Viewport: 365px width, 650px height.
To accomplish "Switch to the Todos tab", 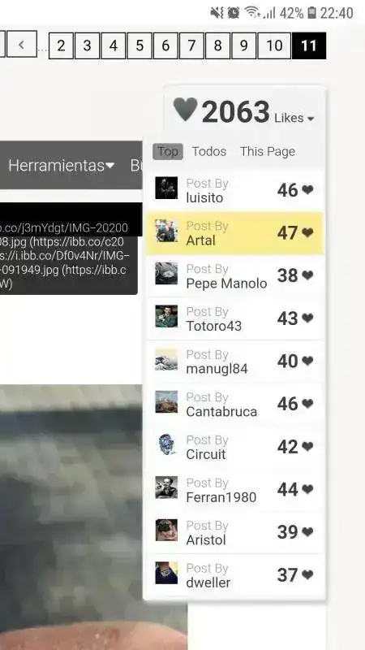I will (209, 152).
